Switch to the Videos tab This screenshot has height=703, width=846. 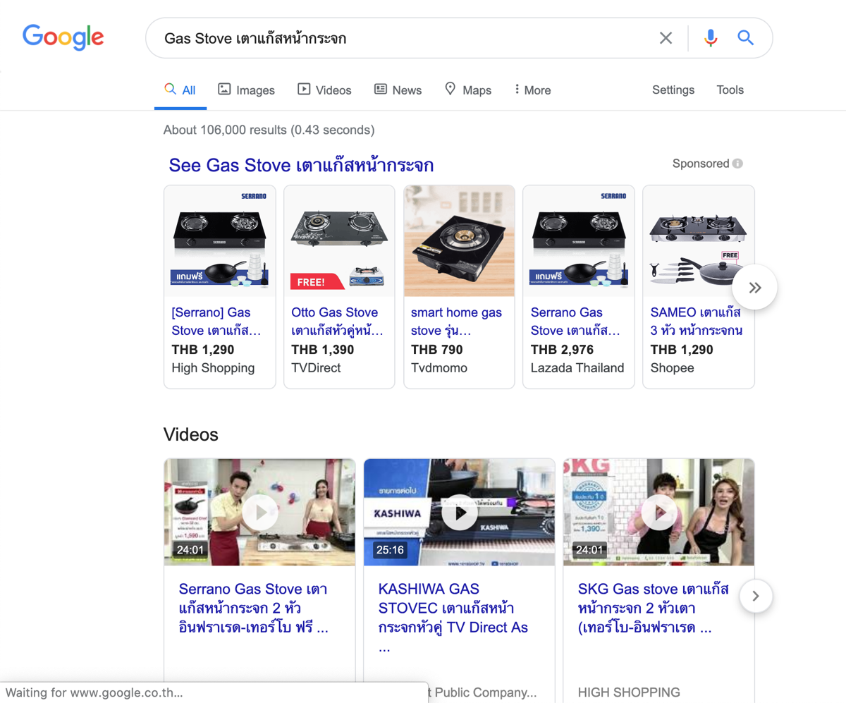(324, 90)
